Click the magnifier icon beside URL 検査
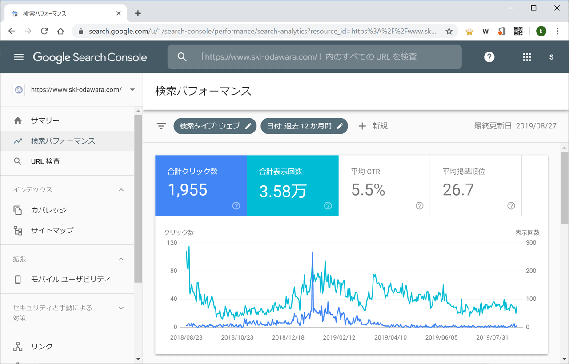The width and height of the screenshot is (569, 364). [18, 161]
